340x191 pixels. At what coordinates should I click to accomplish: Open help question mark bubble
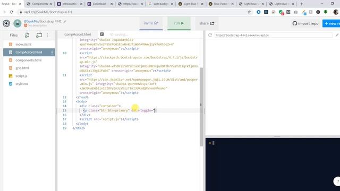pyautogui.click(x=337, y=181)
